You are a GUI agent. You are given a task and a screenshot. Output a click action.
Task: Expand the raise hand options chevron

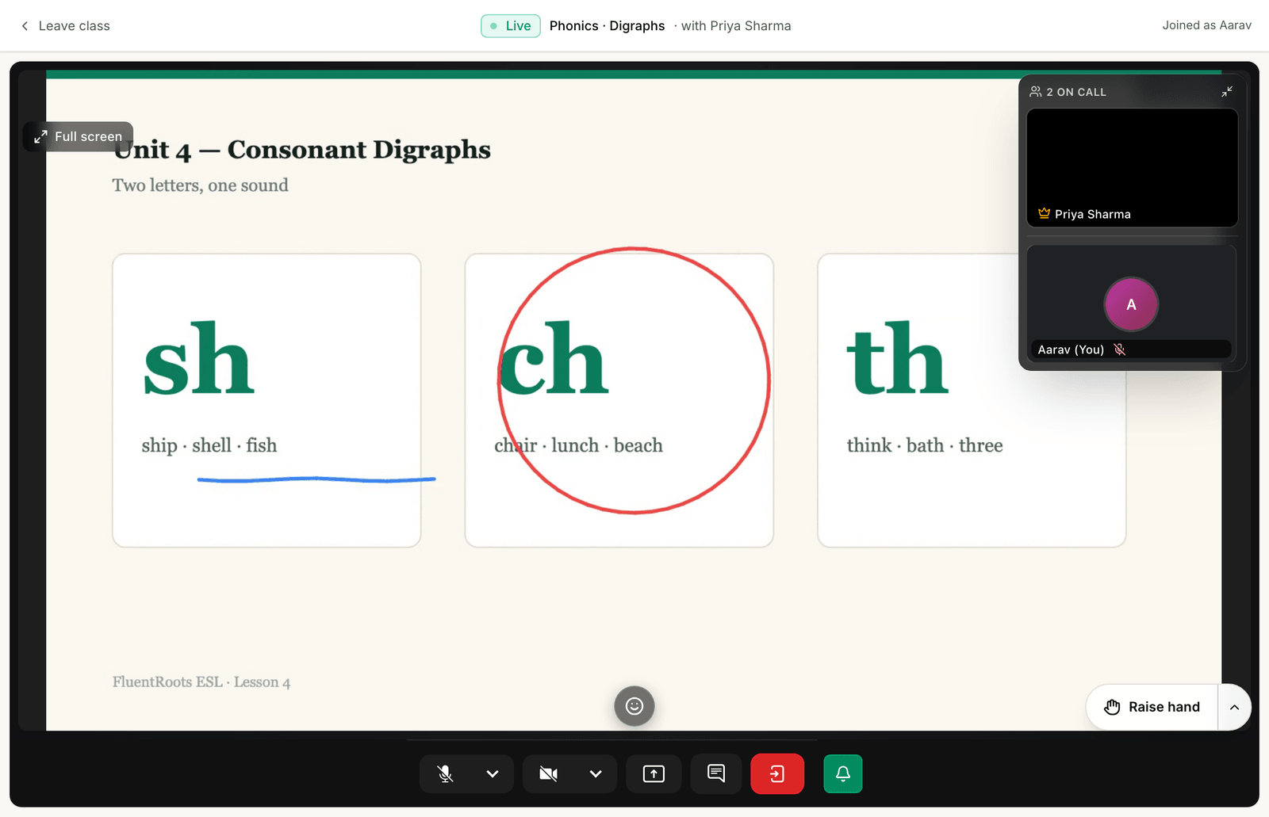pyautogui.click(x=1235, y=707)
